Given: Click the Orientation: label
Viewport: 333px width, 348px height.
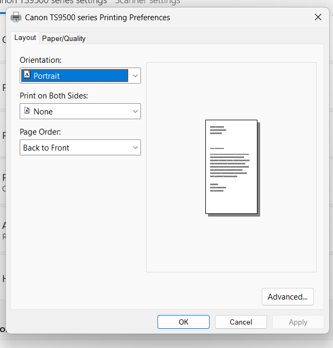Looking at the screenshot, I should (40, 60).
